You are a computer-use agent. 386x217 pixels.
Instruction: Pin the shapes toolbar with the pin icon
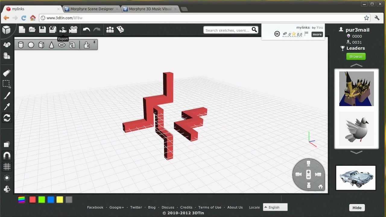click(94, 42)
